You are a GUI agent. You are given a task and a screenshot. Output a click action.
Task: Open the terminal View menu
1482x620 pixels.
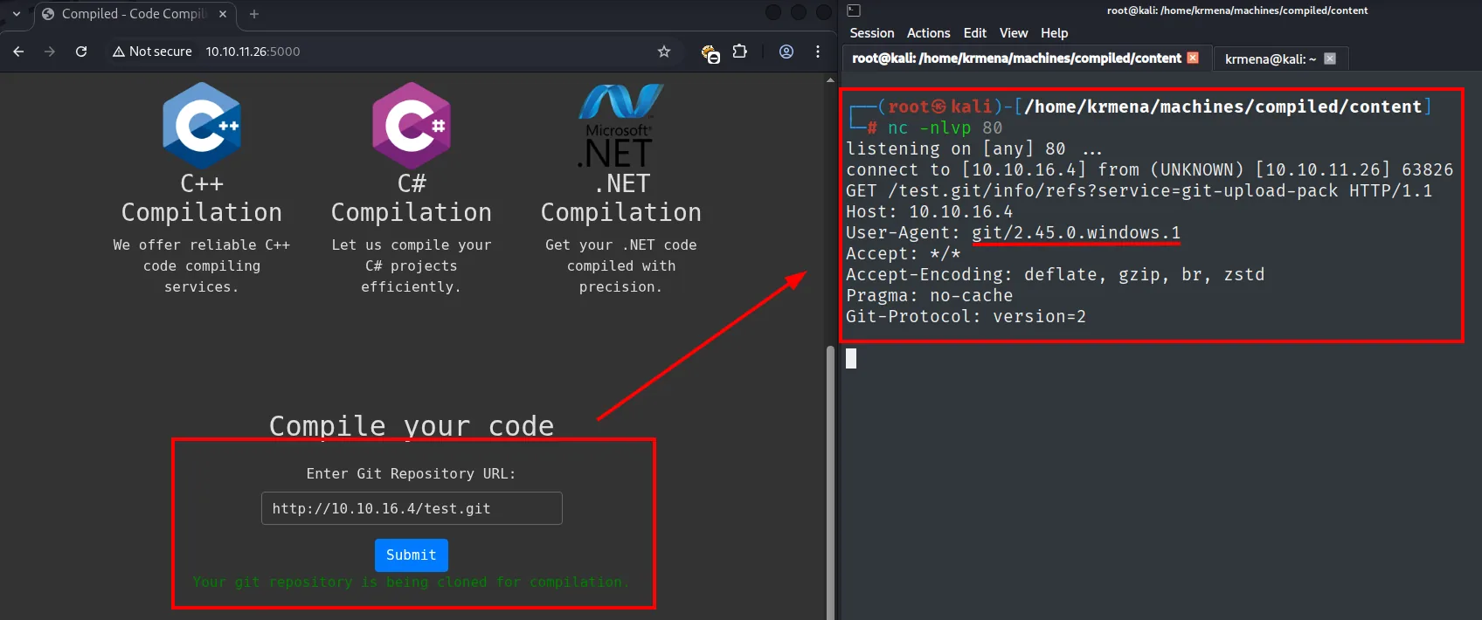(x=1014, y=33)
